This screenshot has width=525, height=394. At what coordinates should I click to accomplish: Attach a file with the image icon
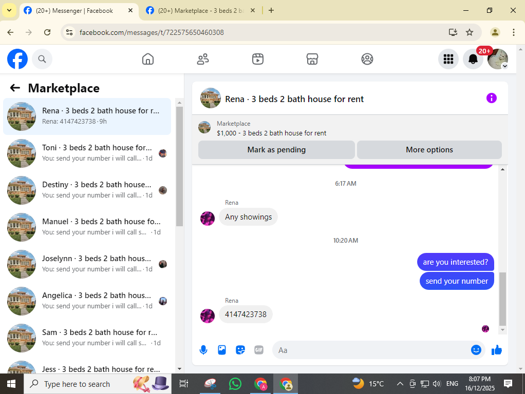point(222,350)
